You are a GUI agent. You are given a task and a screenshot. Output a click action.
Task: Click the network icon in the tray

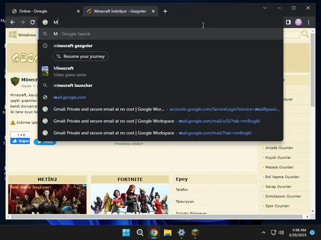(273, 232)
